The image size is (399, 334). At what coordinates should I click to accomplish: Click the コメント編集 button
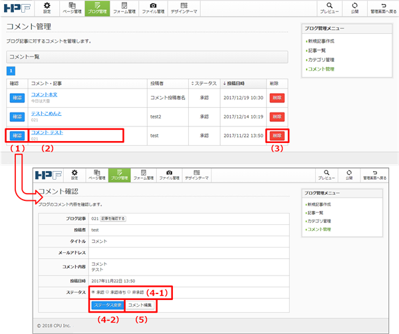click(141, 305)
